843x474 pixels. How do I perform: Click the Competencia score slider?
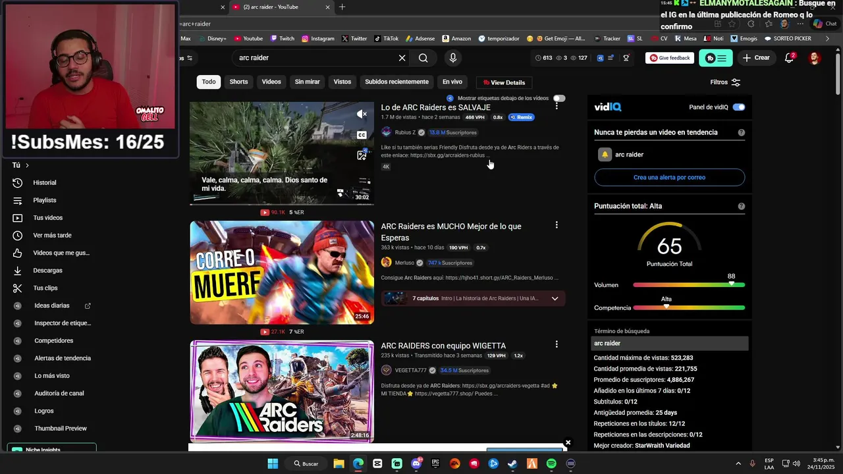pos(689,307)
